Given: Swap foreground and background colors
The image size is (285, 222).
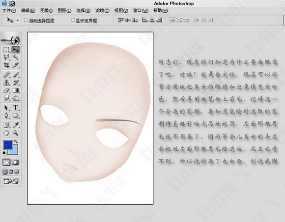Looking at the screenshot, I should click(x=16, y=141).
